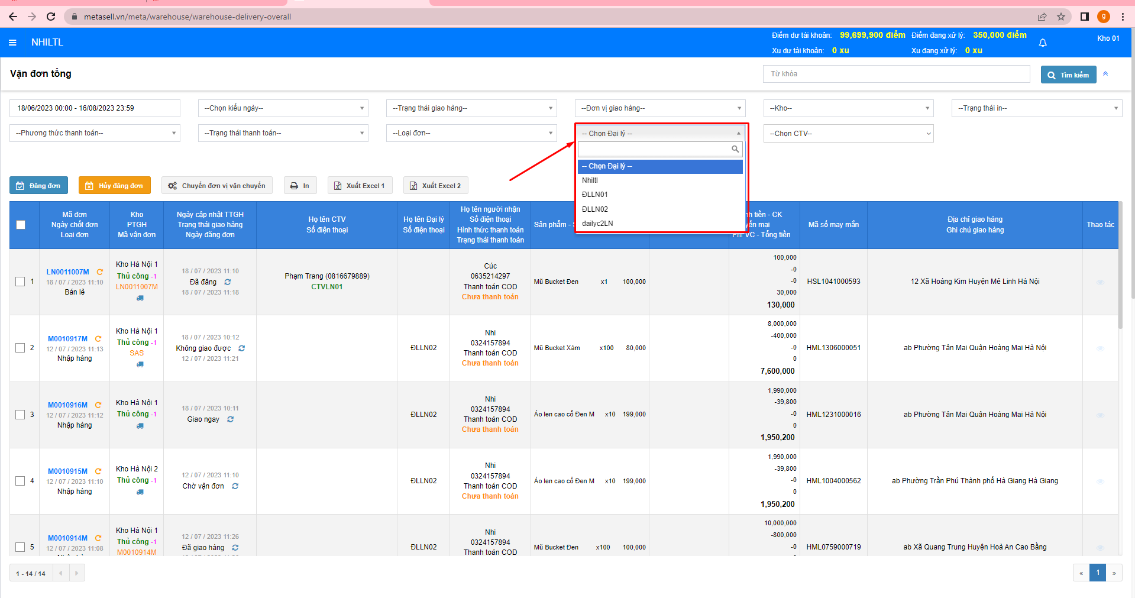Open the 'Trạng thái giao hàng' dropdown

(471, 108)
